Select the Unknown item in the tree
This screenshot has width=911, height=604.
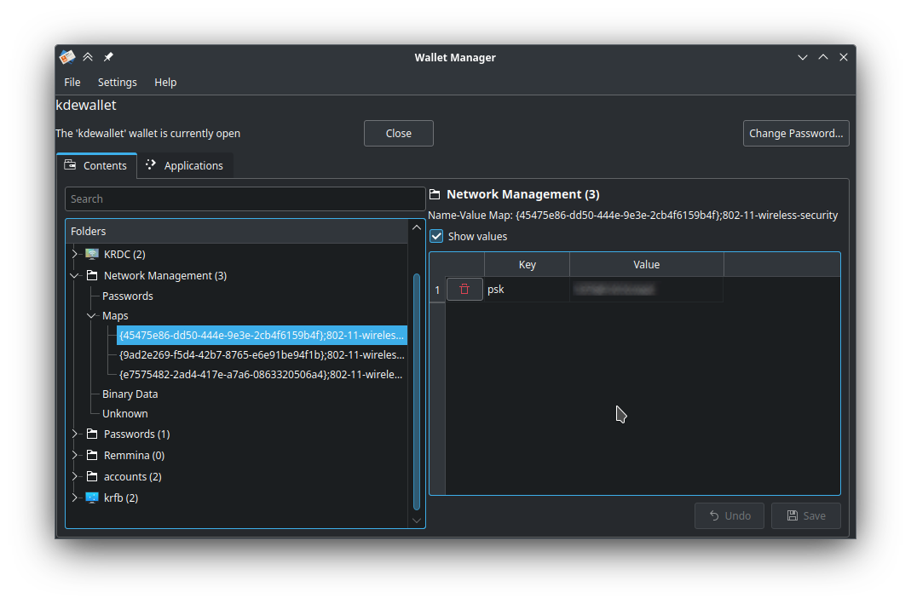[125, 413]
